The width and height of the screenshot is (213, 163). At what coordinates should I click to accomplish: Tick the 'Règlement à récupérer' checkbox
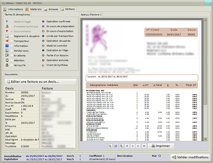(12, 36)
